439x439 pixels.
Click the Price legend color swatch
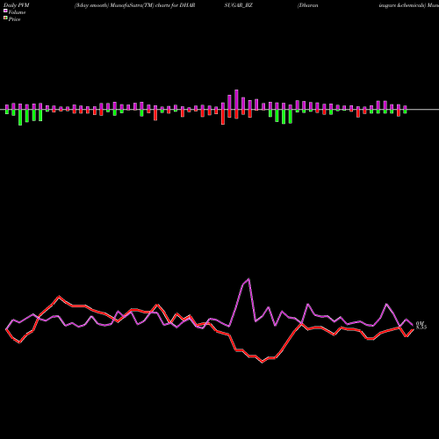pos(5,18)
